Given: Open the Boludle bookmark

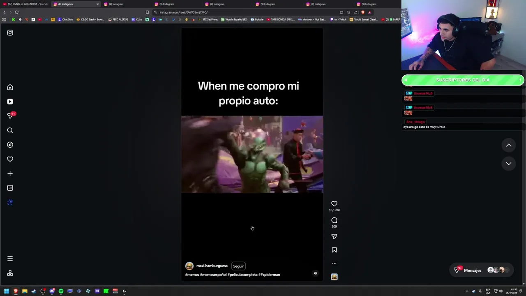Looking at the screenshot, I should (x=257, y=19).
